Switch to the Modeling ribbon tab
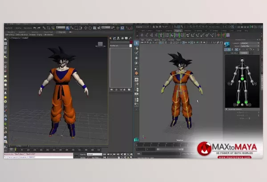Screen dimensions: 267x182 pos(11,32)
